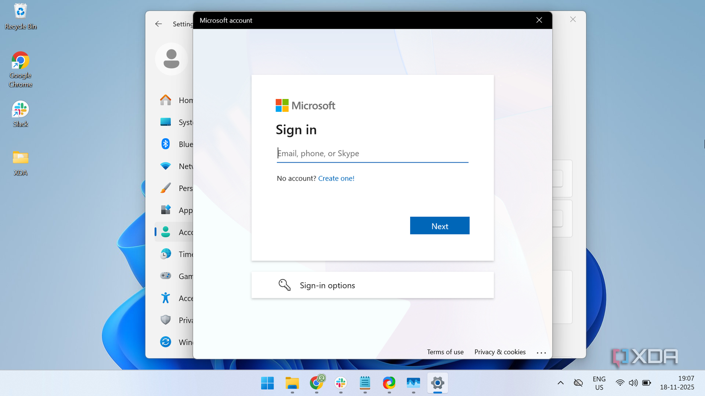Click volume speaker tray icon

(x=633, y=383)
